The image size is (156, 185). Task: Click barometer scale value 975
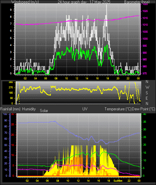[145, 73]
